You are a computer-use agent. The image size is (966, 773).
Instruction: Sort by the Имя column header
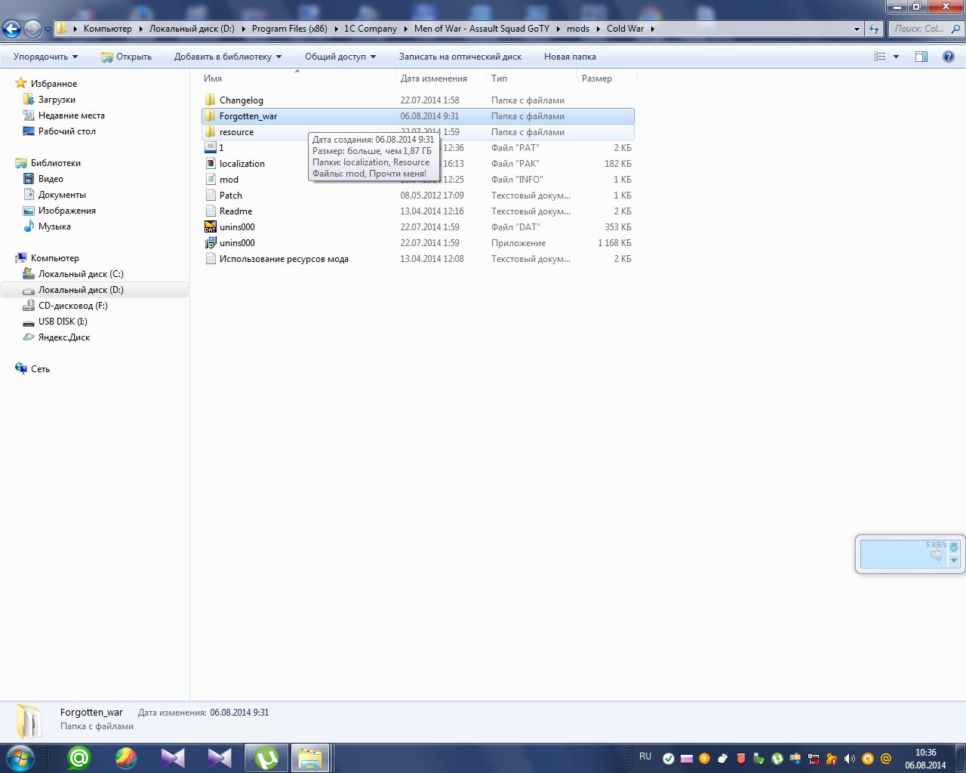point(298,79)
